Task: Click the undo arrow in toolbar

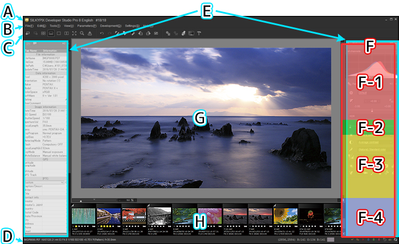Action: tap(101, 34)
